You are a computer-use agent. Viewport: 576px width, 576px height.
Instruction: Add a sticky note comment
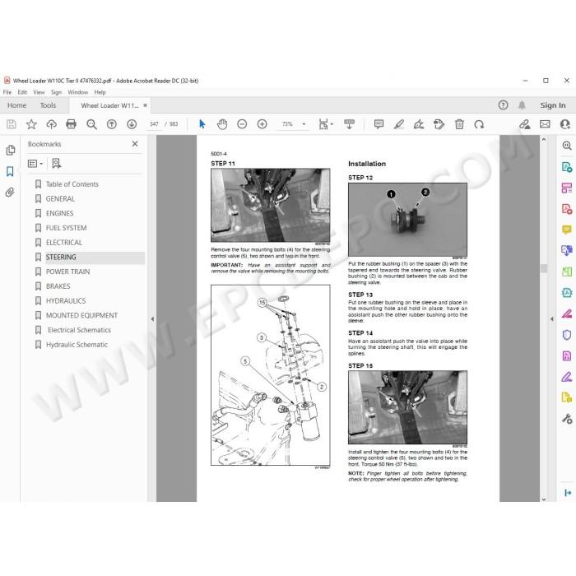coord(379,124)
